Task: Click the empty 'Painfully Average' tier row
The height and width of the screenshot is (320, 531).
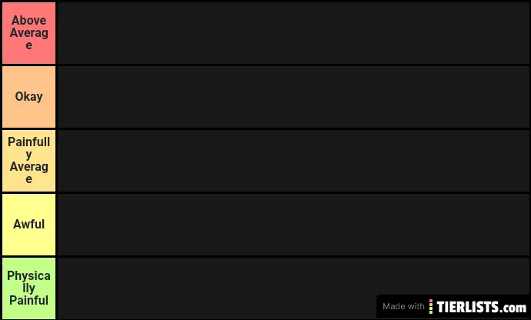Action: click(292, 161)
